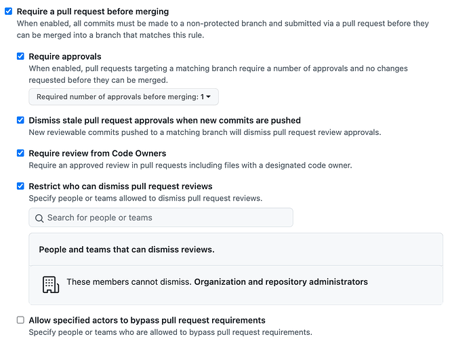Click the Allow specified actors to bypass label
The height and width of the screenshot is (339, 450).
(x=147, y=320)
